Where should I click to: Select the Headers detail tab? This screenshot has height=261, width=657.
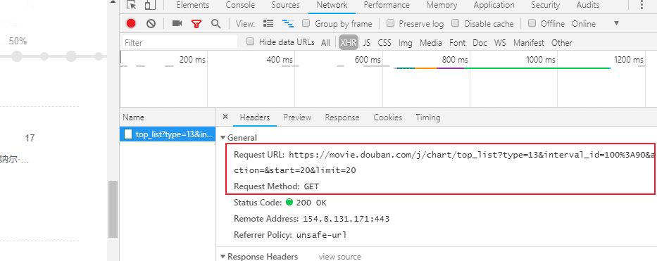[255, 117]
